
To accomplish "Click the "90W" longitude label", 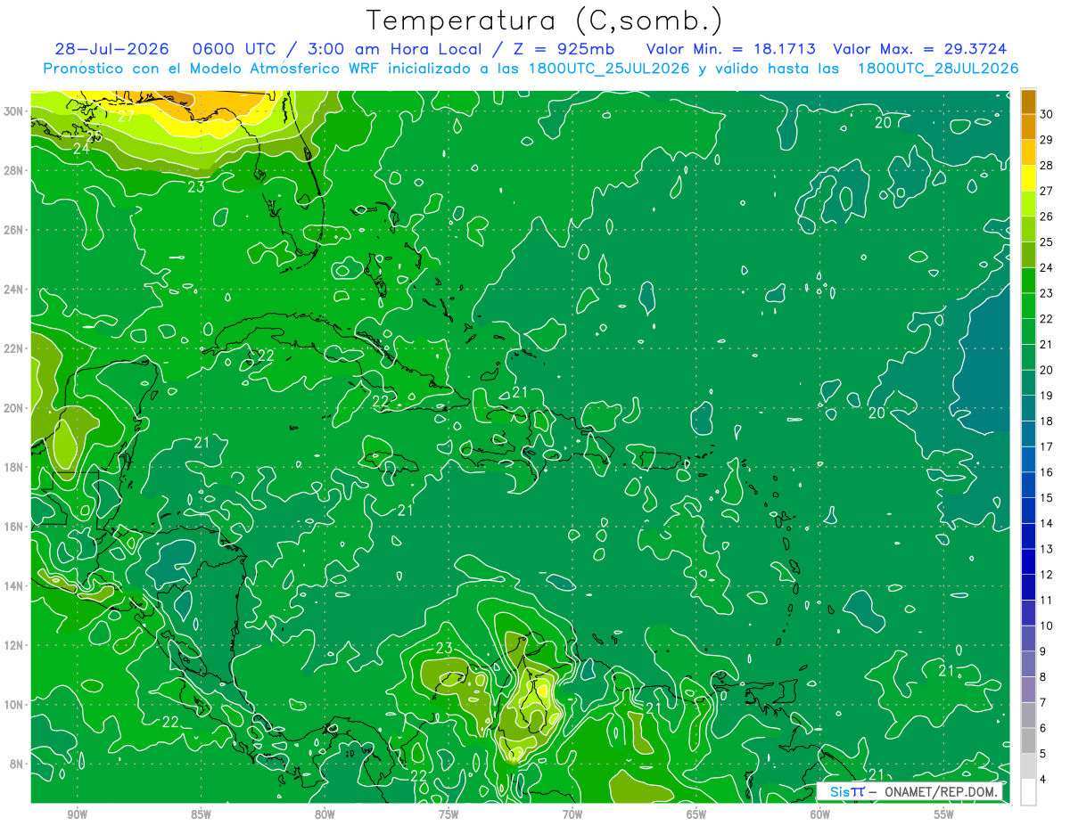I will [x=77, y=814].
